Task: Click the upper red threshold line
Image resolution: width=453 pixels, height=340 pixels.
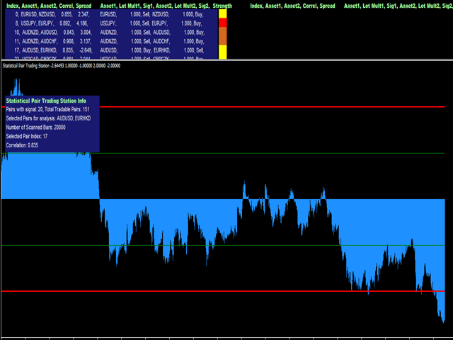Action: (283, 106)
